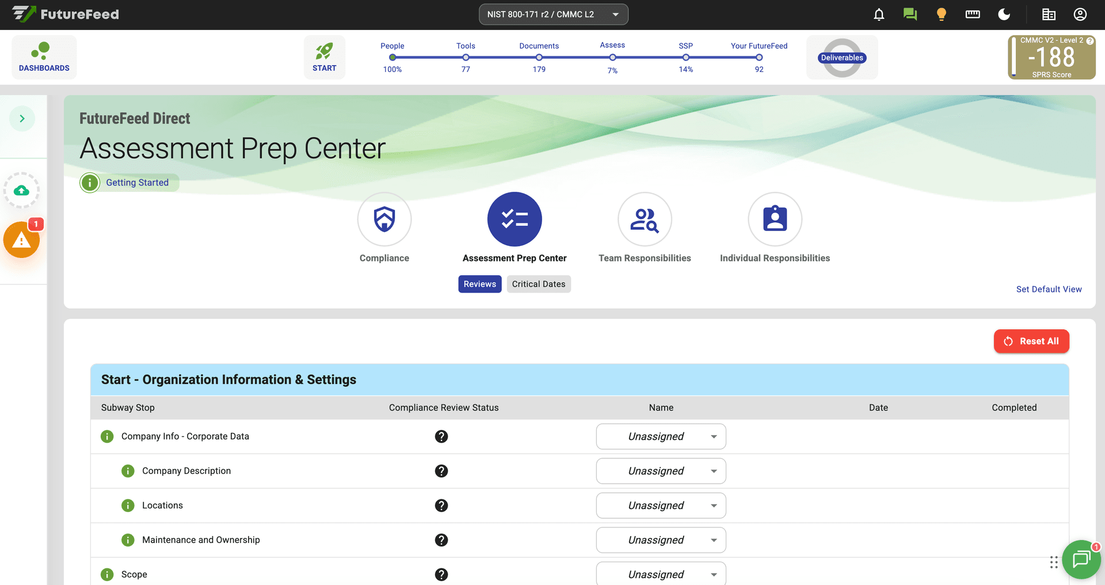1105x585 pixels.
Task: Open the organization building icon
Action: coord(1049,14)
